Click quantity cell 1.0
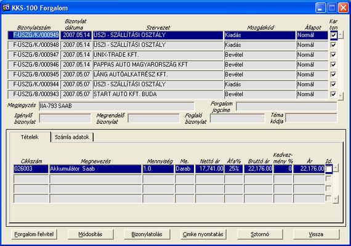 pos(158,169)
